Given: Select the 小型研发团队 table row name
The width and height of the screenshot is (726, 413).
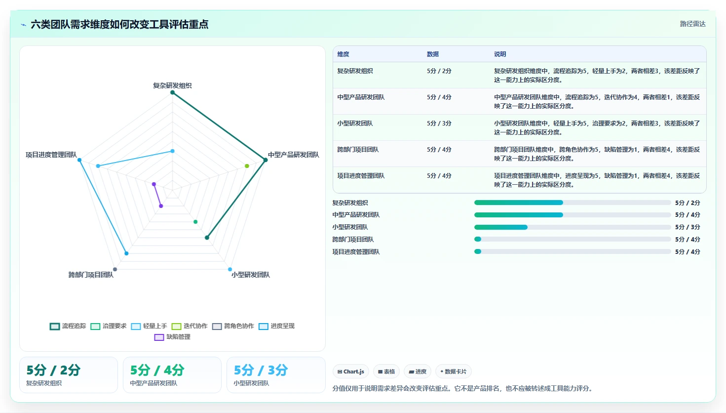Looking at the screenshot, I should 355,124.
